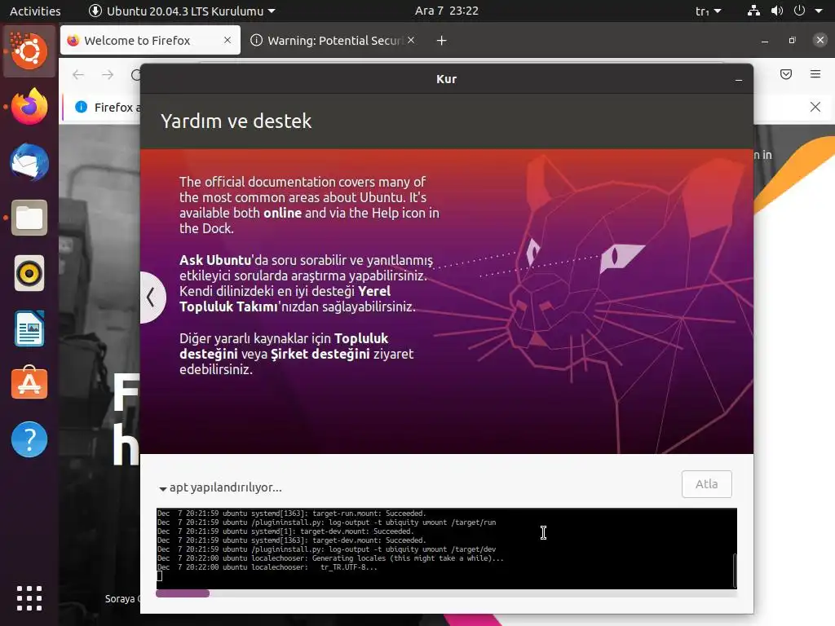Click Kur window title

(x=446, y=79)
